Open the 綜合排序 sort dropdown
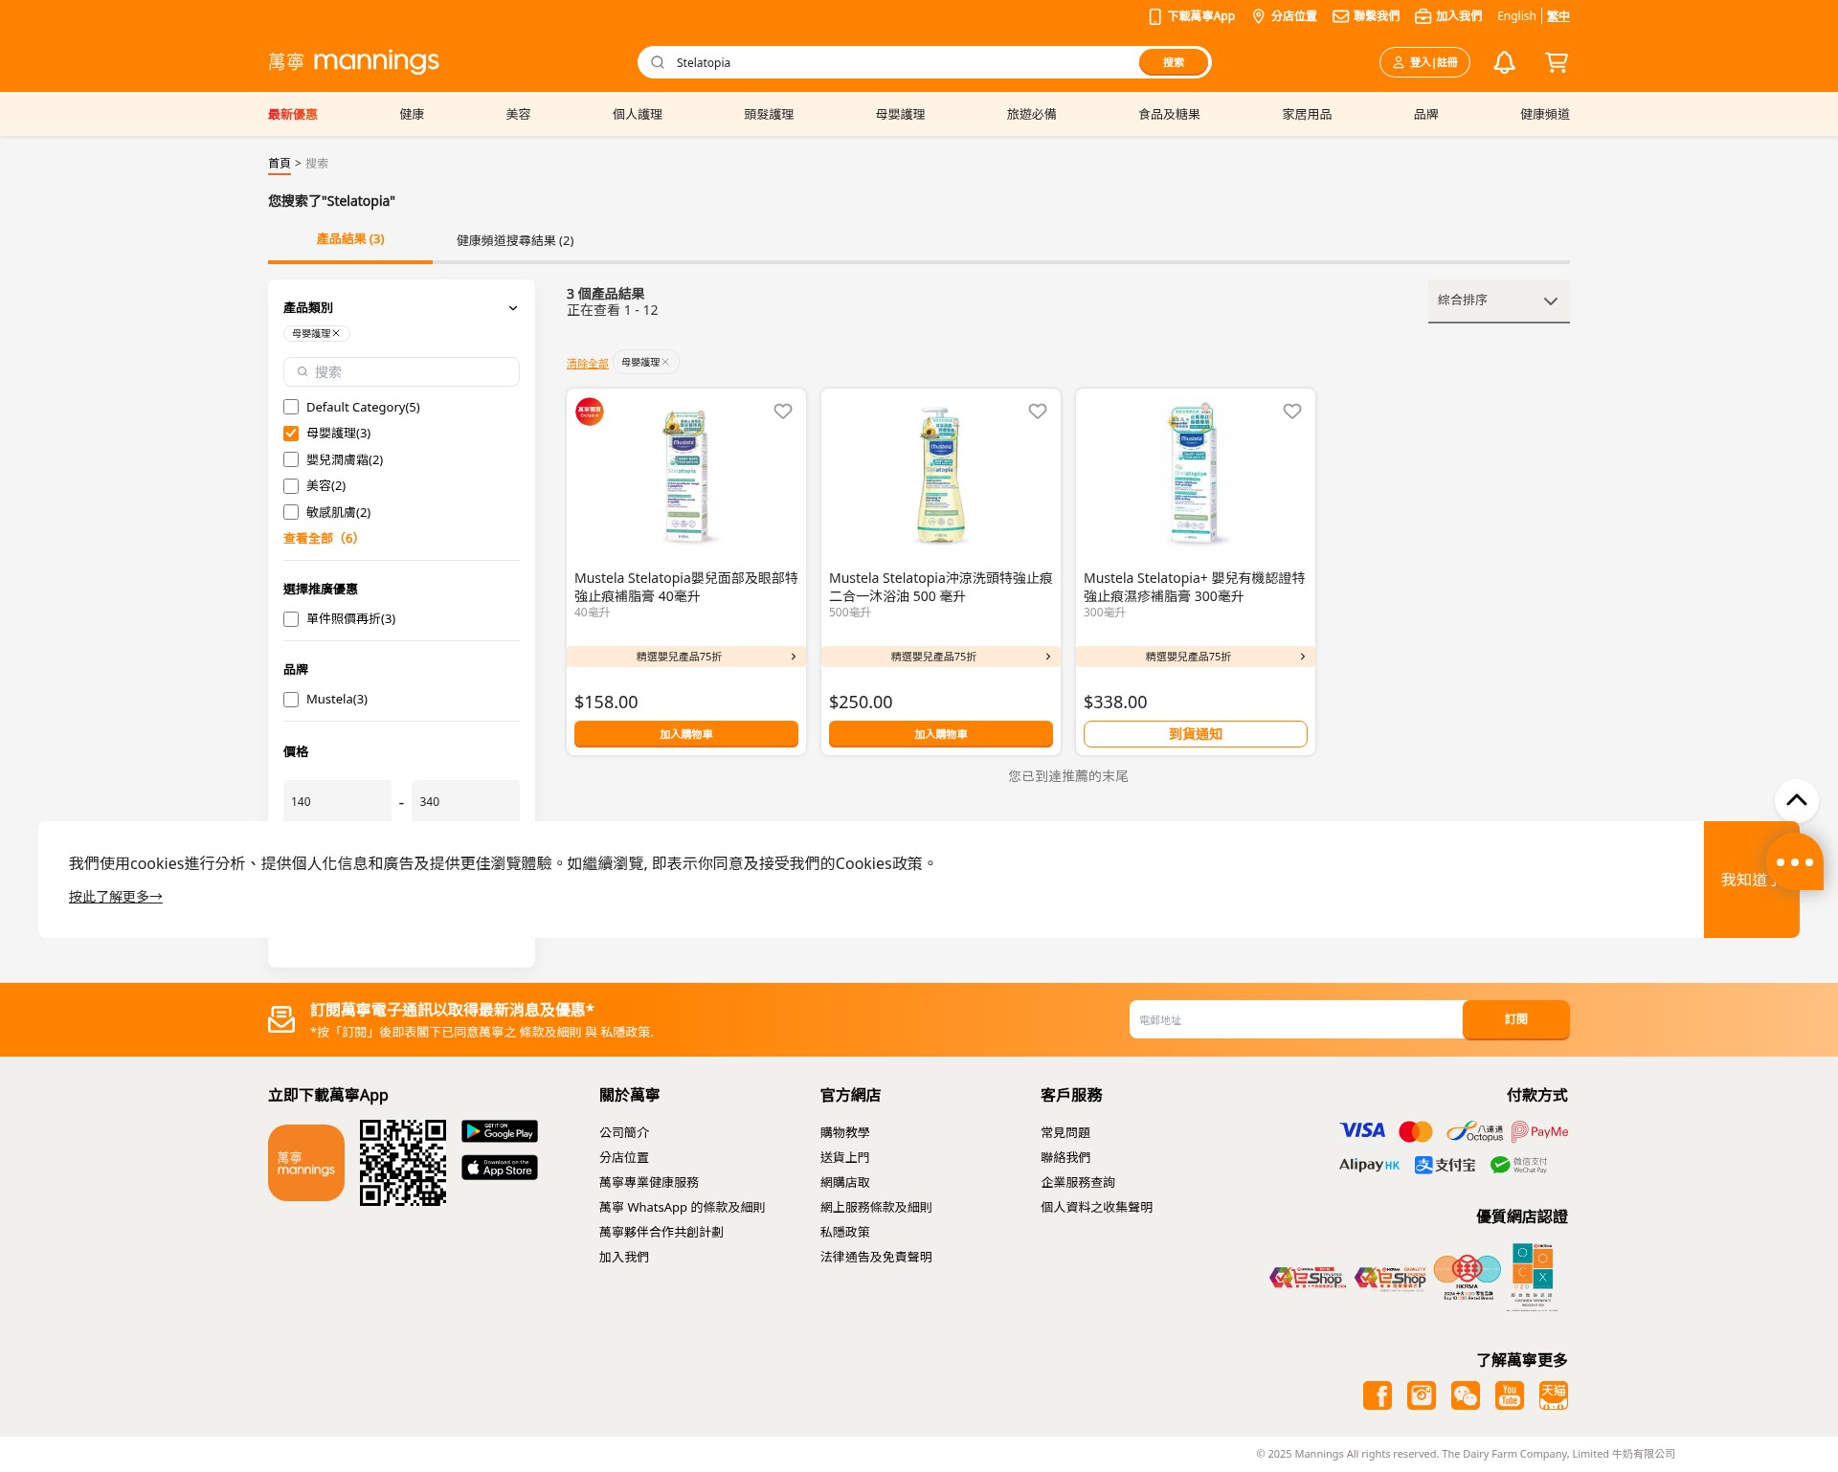The image size is (1838, 1472). coord(1499,301)
